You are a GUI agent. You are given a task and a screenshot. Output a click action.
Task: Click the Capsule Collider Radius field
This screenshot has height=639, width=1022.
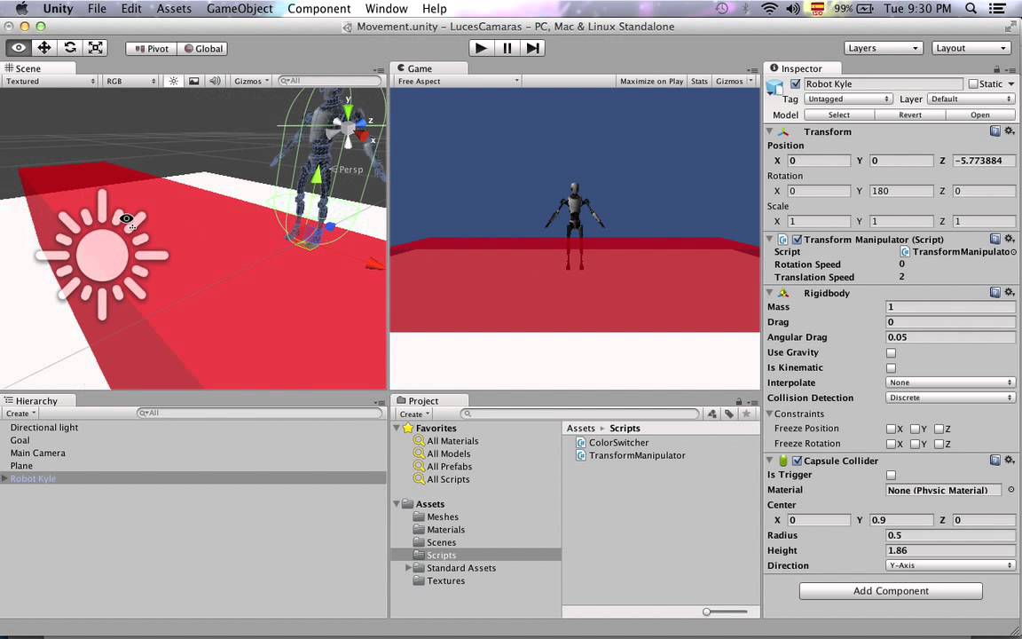click(x=950, y=535)
